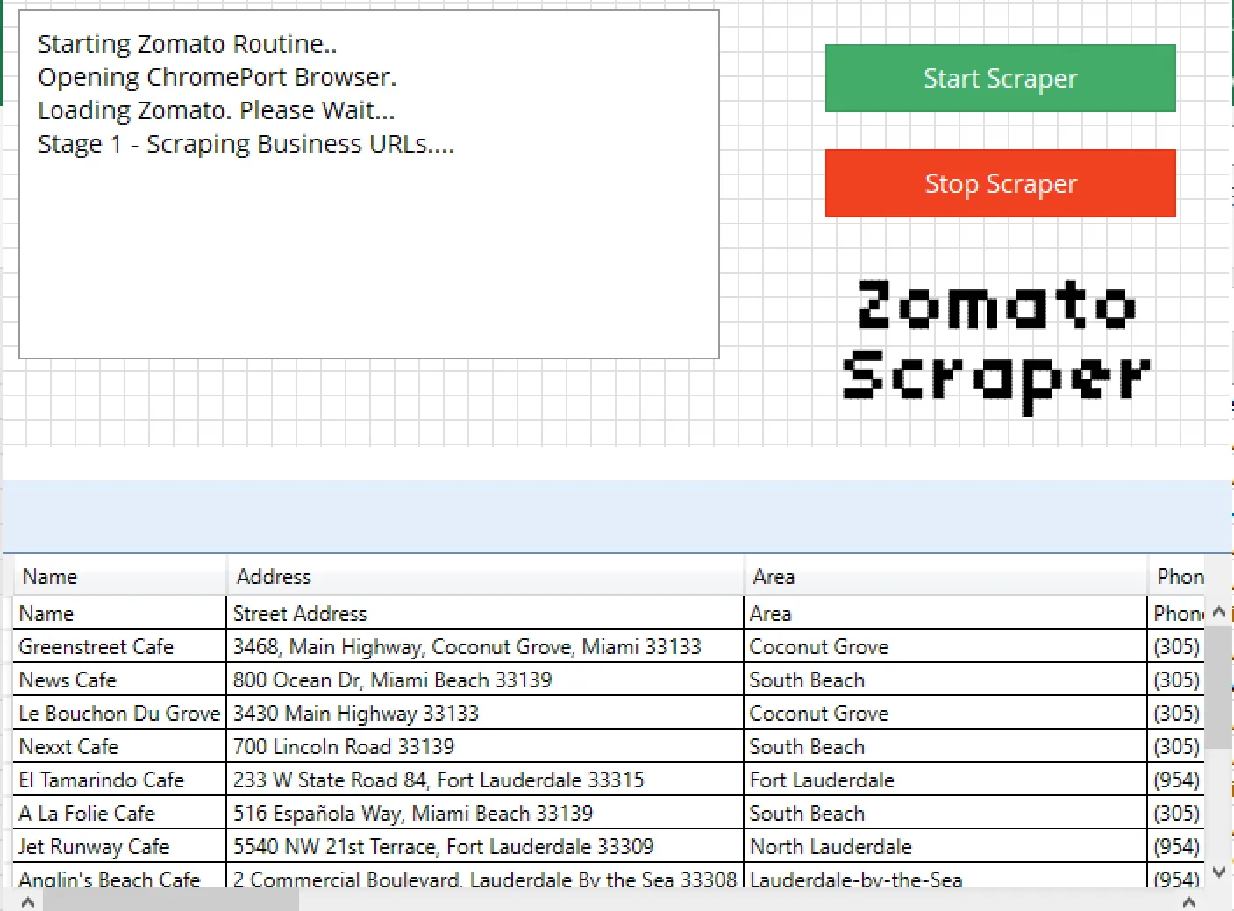
Task: Select the Nexxt Cafe name cell
Action: (x=120, y=746)
